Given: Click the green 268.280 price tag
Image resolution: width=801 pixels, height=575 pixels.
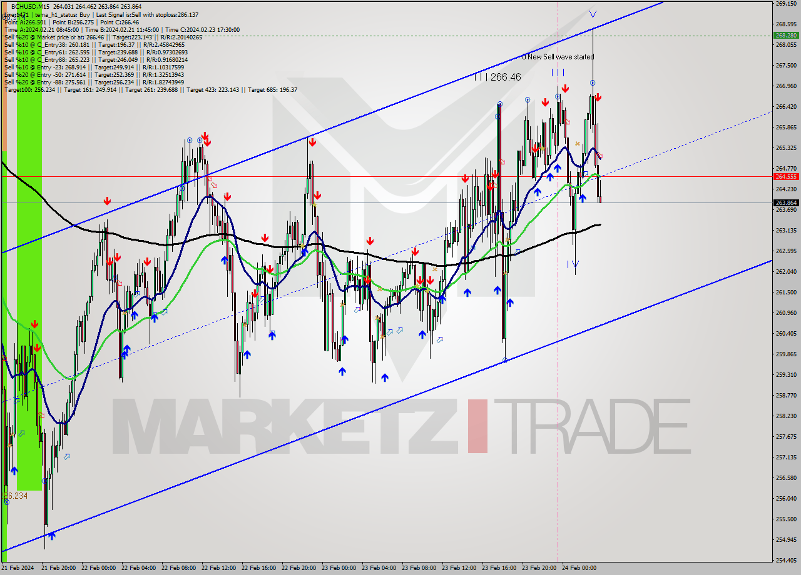Looking at the screenshot, I should click(x=786, y=36).
